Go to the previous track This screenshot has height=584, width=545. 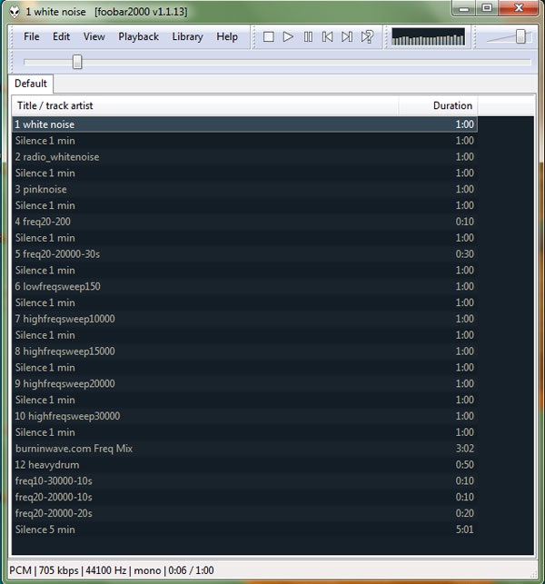[x=327, y=37]
